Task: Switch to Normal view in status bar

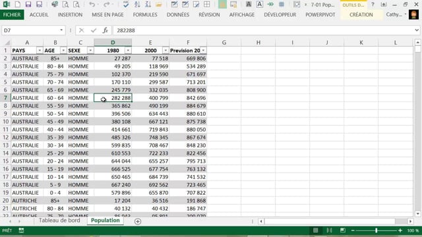Action: tap(315, 230)
